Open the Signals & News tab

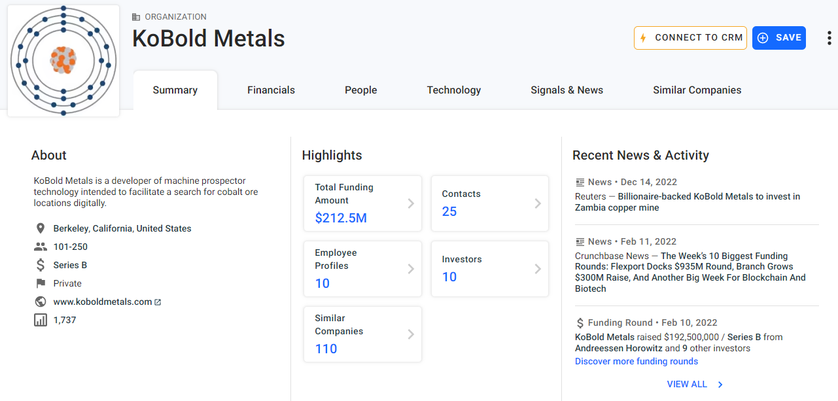pyautogui.click(x=567, y=90)
